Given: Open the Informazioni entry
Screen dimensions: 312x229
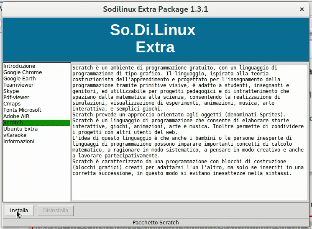Looking at the screenshot, I should pos(19,142).
